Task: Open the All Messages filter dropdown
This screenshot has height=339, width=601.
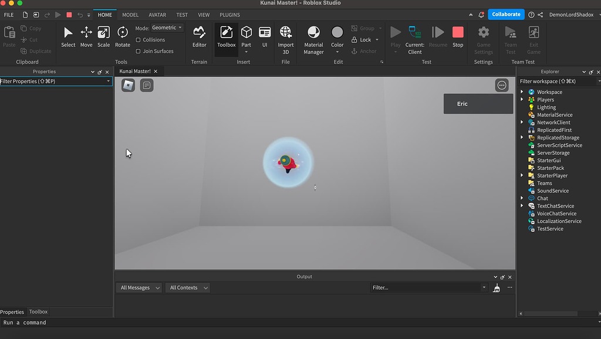Action: click(139, 287)
